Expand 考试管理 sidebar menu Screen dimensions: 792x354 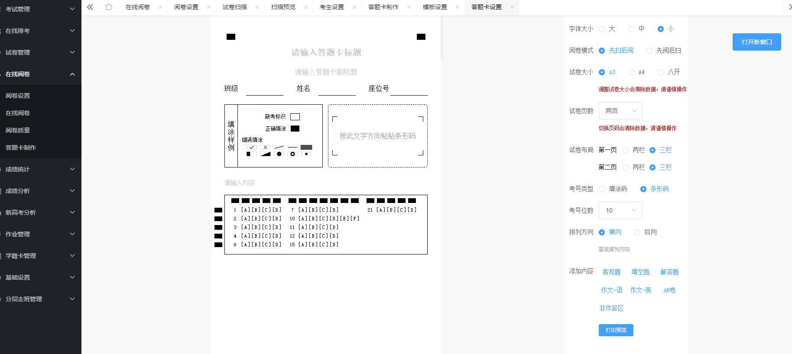[41, 9]
